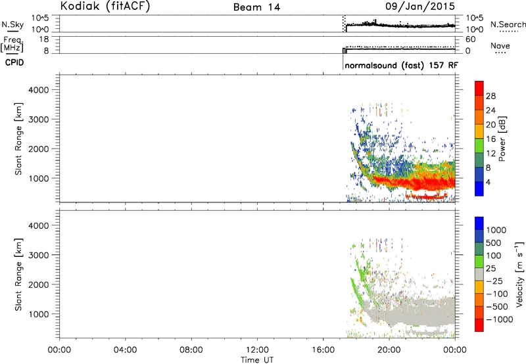Click the date '09/Jan/2015'
This screenshot has height=364, width=526.
420,6
